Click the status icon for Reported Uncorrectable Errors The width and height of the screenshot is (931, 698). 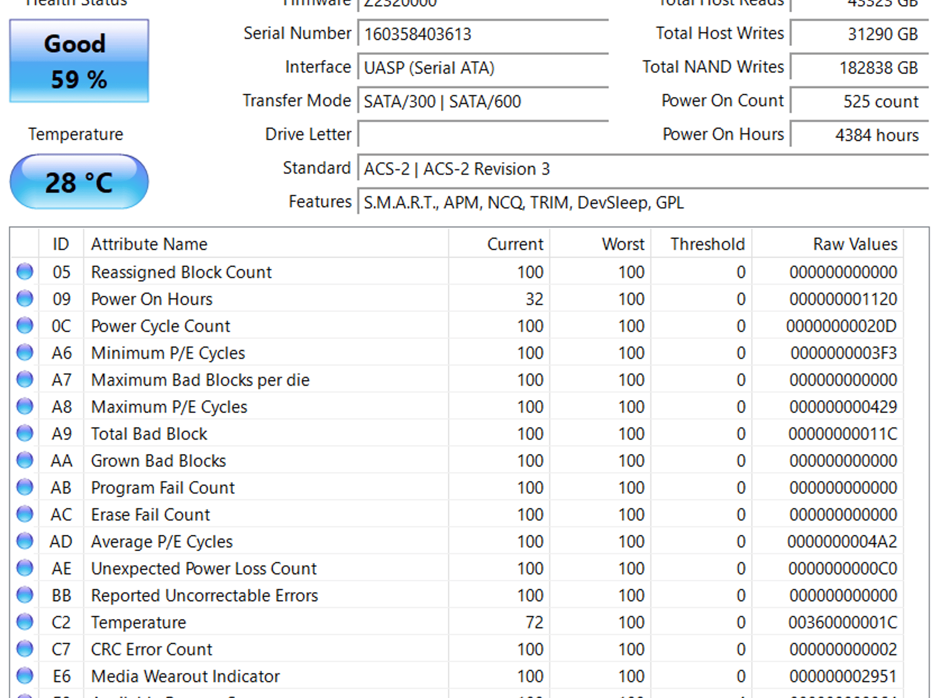pyautogui.click(x=25, y=595)
